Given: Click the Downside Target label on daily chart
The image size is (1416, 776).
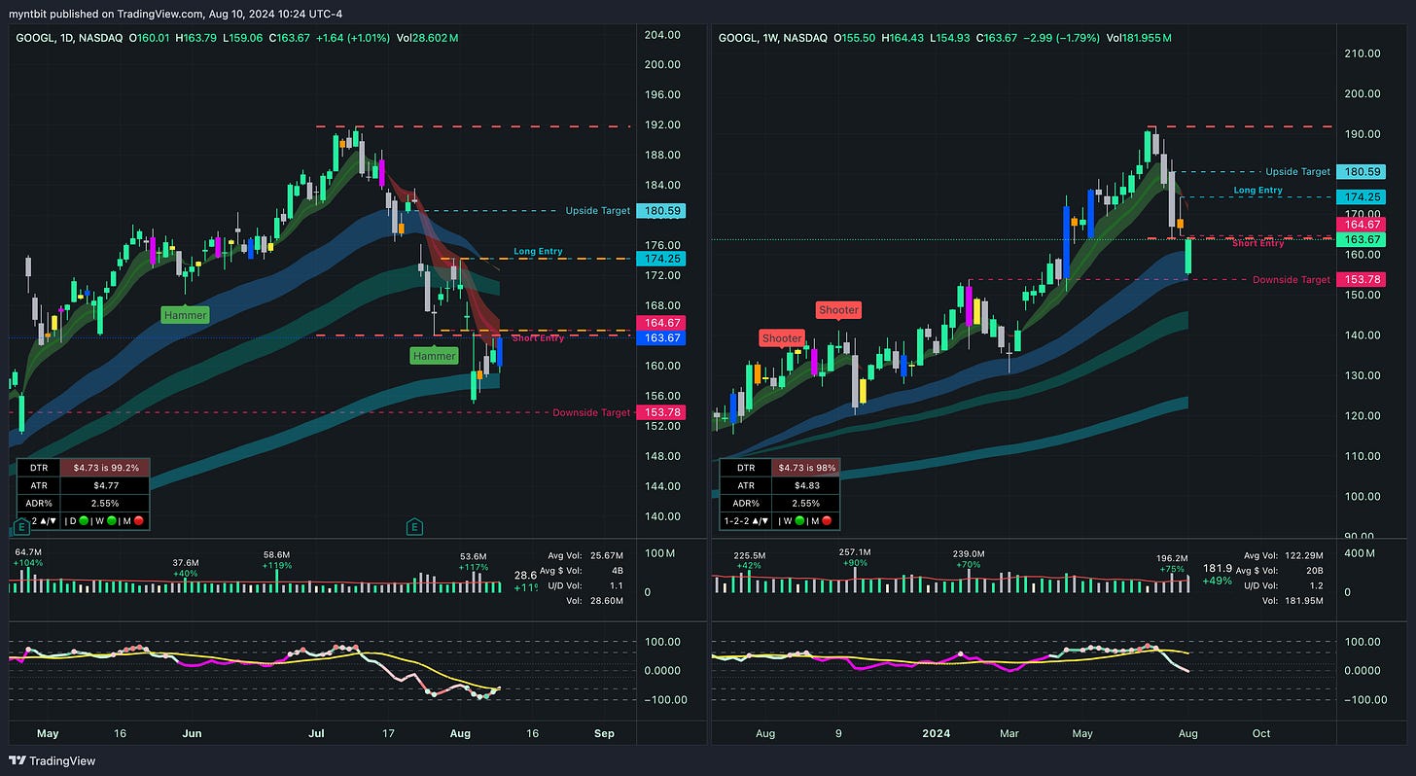Looking at the screenshot, I should pyautogui.click(x=591, y=413).
